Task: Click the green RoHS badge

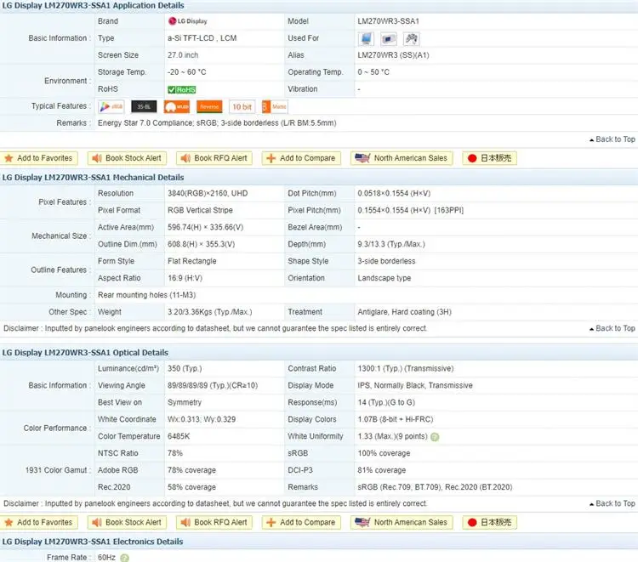Action: pyautogui.click(x=181, y=89)
